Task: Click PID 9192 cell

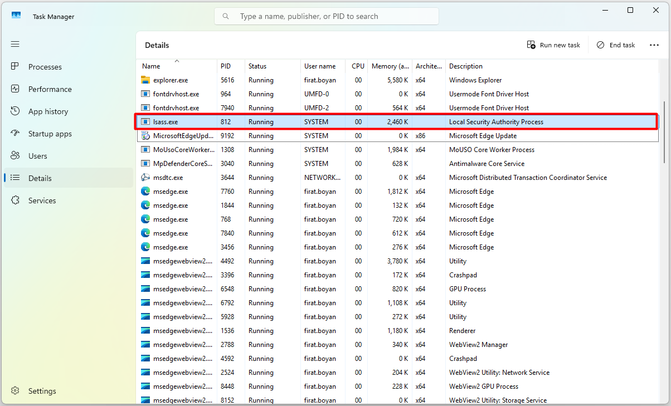Action: (x=227, y=136)
